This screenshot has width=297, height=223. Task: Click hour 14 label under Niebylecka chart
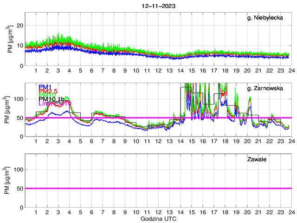pos(181,71)
